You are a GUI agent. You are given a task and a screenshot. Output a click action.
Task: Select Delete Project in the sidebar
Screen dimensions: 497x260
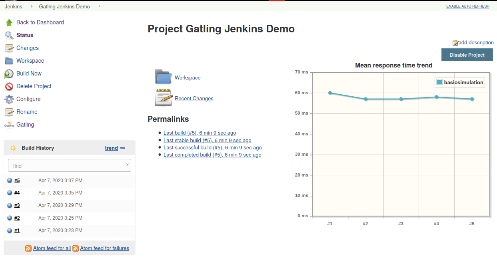[x=34, y=86]
